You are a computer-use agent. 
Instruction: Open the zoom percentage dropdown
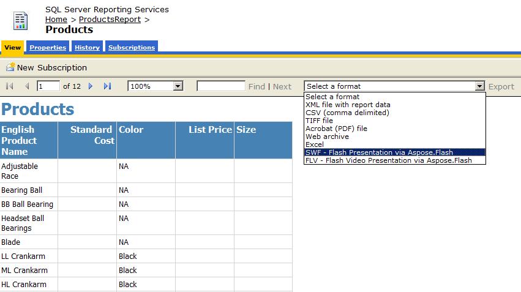point(178,86)
